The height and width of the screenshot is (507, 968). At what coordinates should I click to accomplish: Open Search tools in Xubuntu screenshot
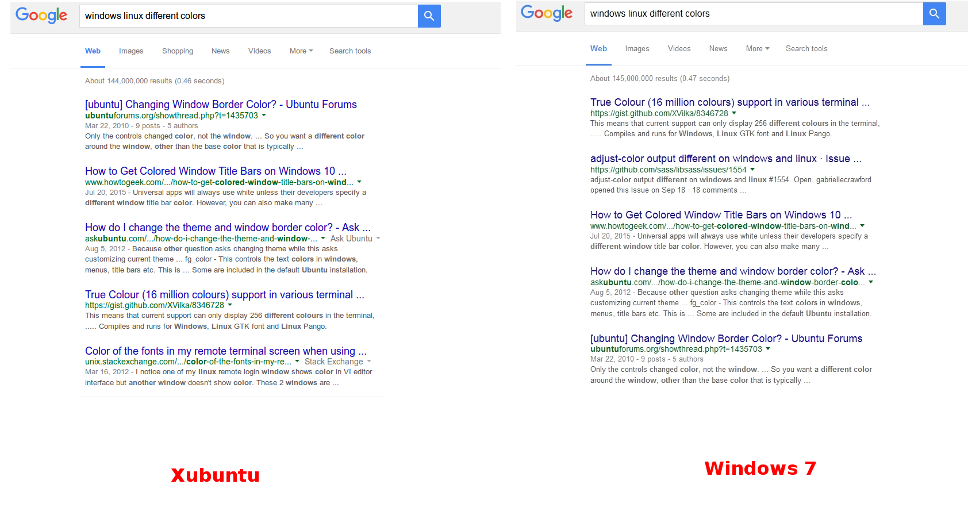[350, 51]
